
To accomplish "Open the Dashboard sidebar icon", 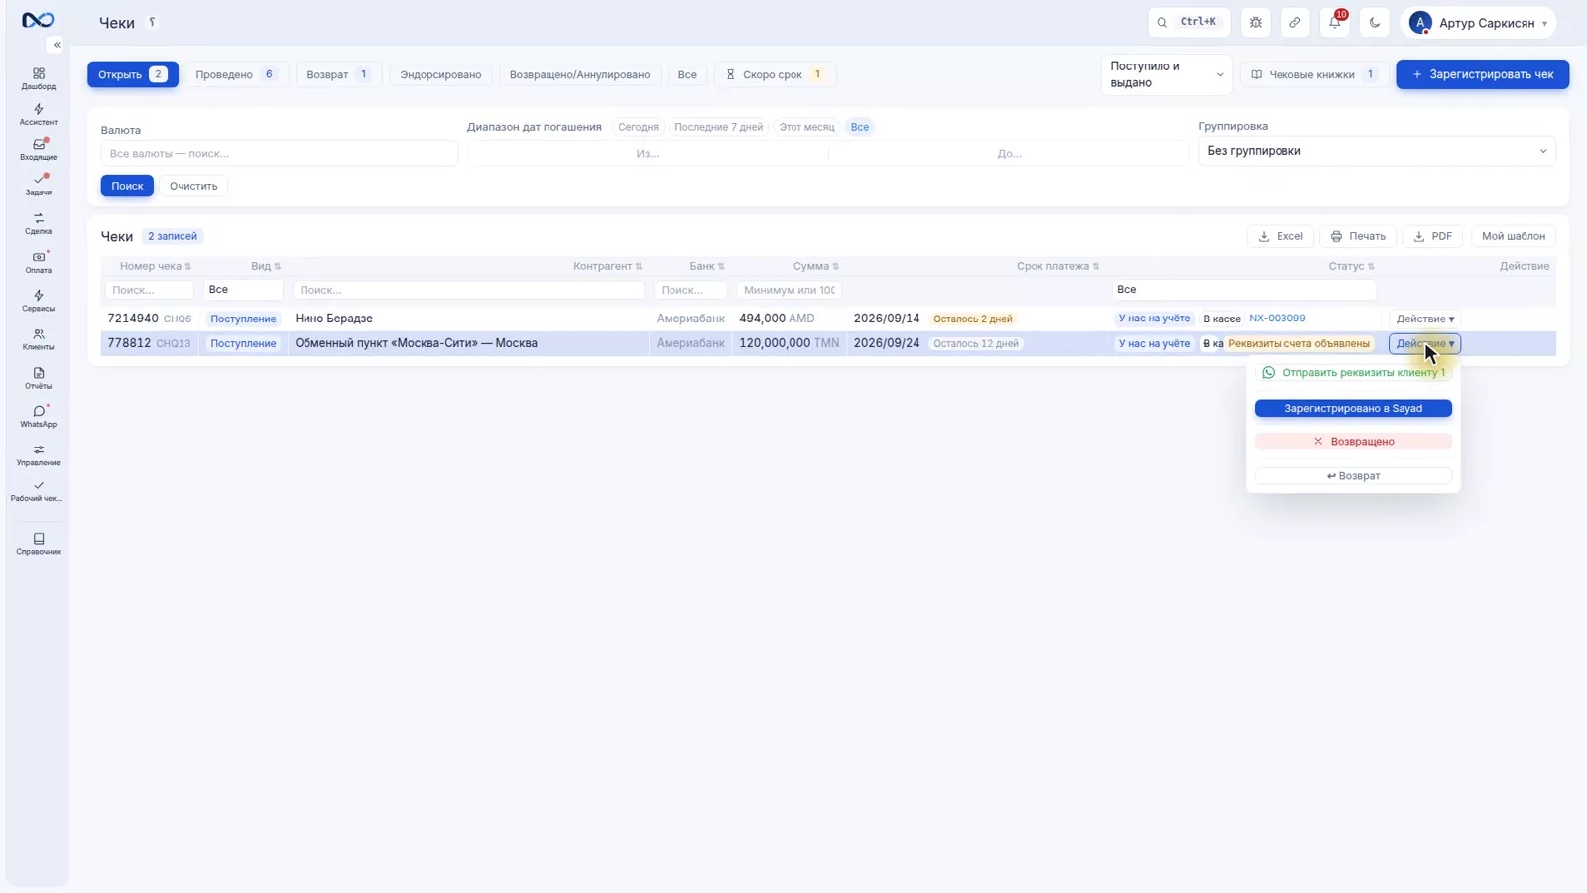I will point(38,78).
